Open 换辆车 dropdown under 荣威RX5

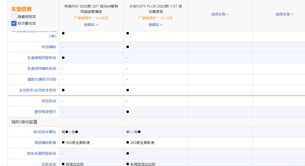point(91,25)
